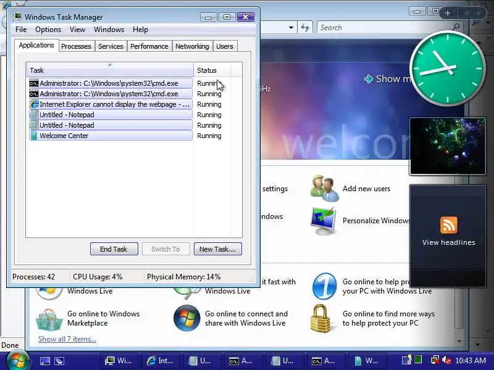Click the search magnifier icon in Welcome Center

point(456,27)
